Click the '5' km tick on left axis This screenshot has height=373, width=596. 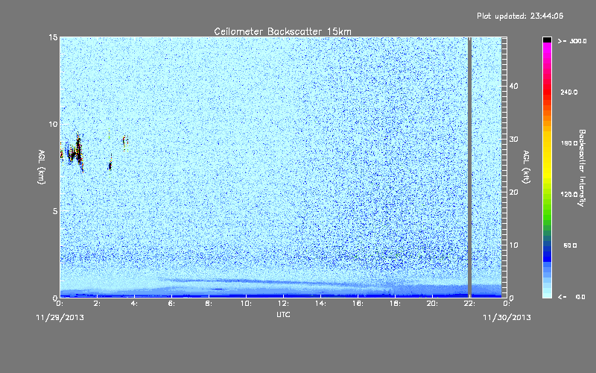tap(55, 211)
